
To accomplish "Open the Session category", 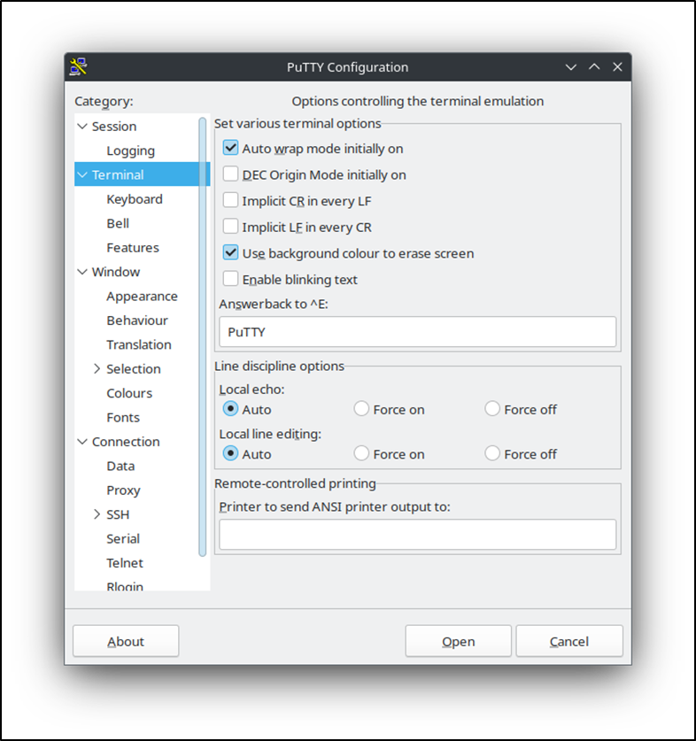I will point(114,127).
